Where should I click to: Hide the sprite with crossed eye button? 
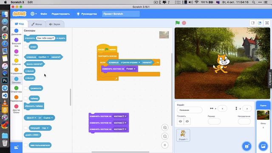pyautogui.click(x=187, y=121)
